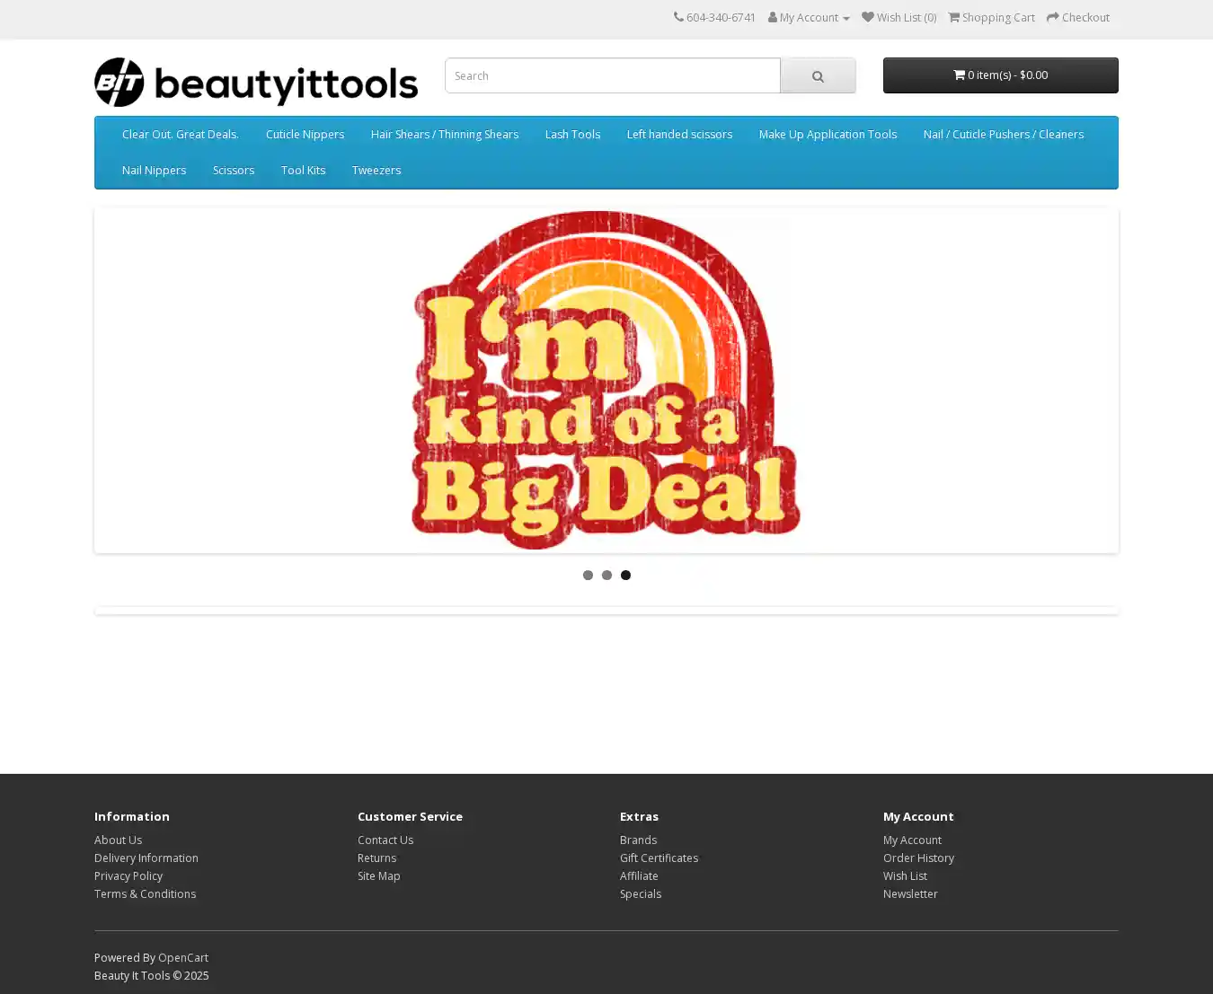
Task: Click the beautyittools logo
Action: click(256, 83)
